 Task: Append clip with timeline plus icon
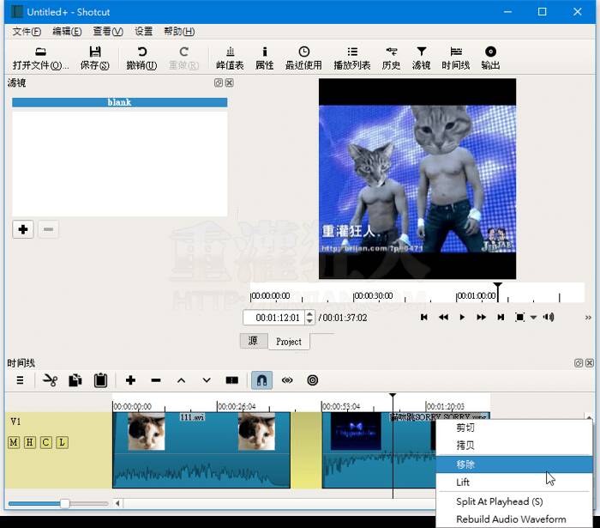click(x=130, y=380)
